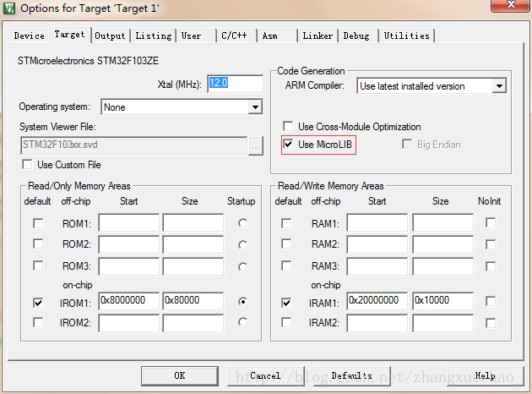Check the IRAM2 default checkbox

(286, 322)
